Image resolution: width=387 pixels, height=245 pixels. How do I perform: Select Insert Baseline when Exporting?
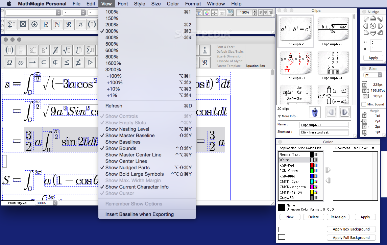147,214
